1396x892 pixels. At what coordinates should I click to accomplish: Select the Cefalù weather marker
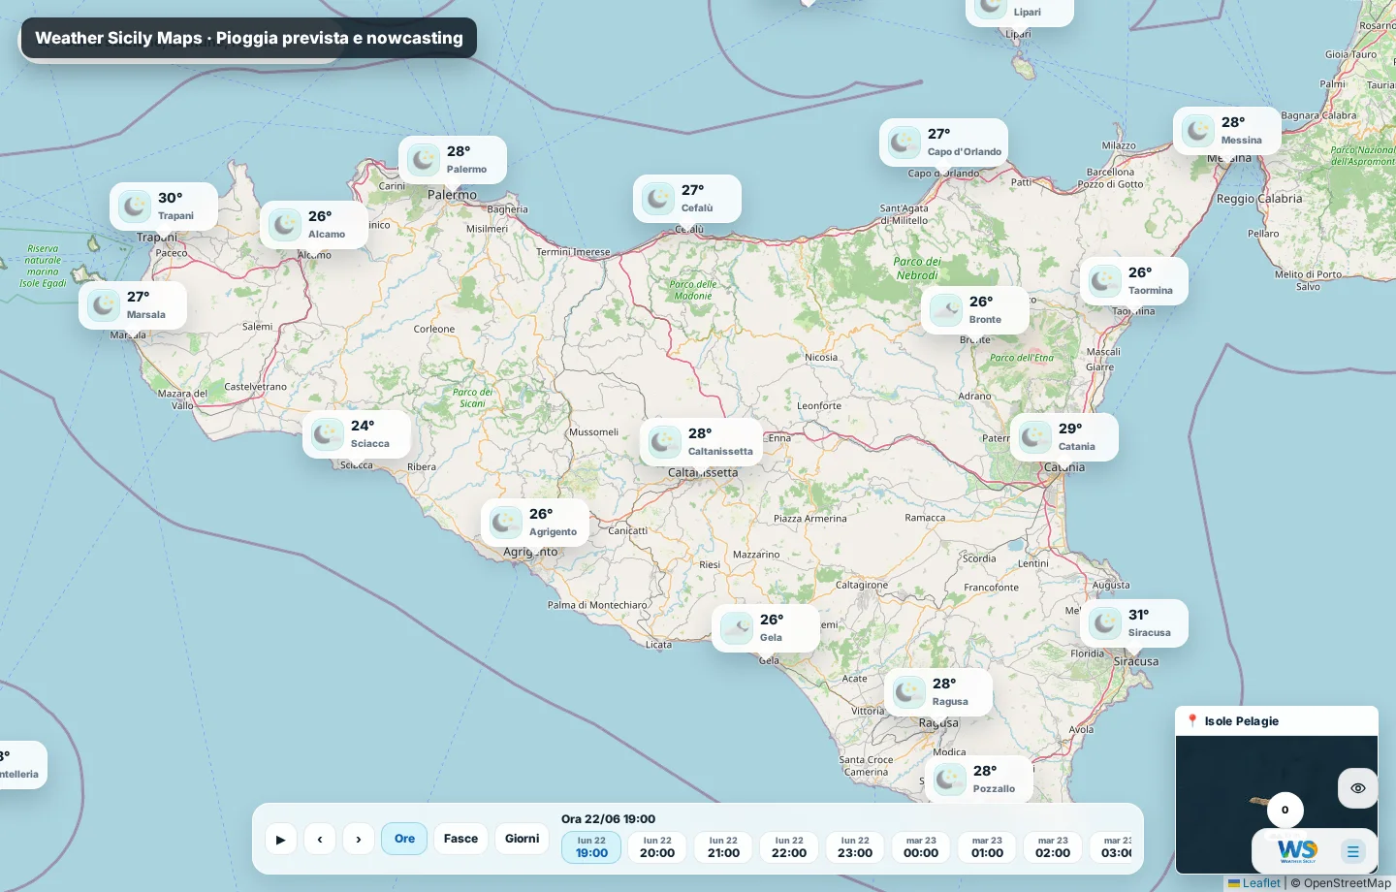tap(687, 199)
